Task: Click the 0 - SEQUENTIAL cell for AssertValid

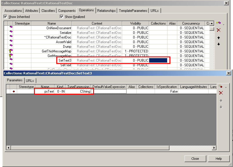Action: click(x=191, y=42)
